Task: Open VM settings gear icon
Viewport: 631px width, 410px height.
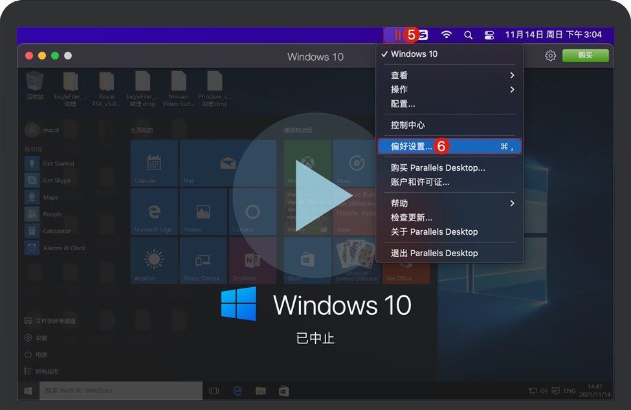Action: (x=550, y=56)
